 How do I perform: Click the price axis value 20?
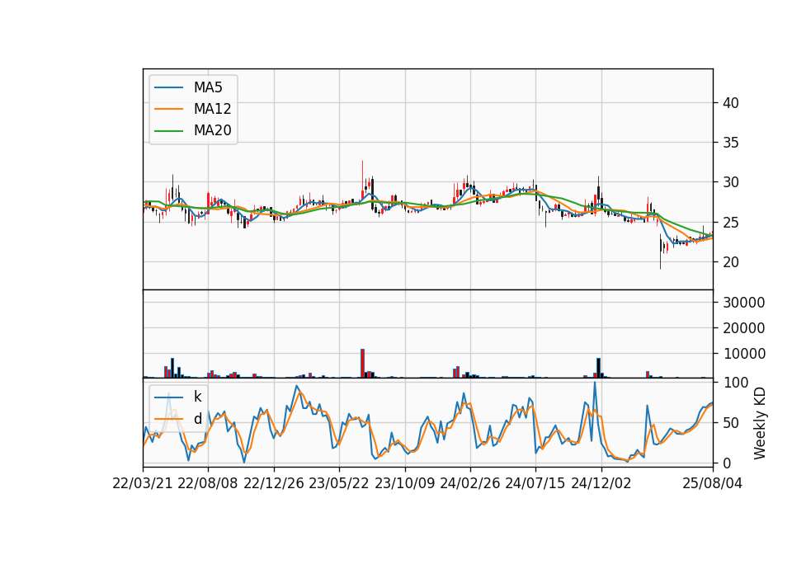pos(730,262)
